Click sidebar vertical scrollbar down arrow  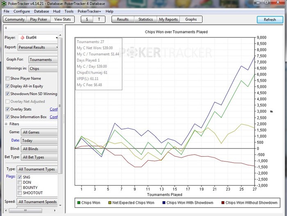coord(60,205)
